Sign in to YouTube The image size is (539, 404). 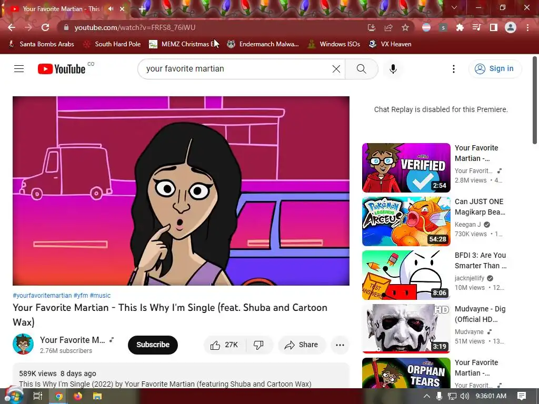click(x=495, y=69)
